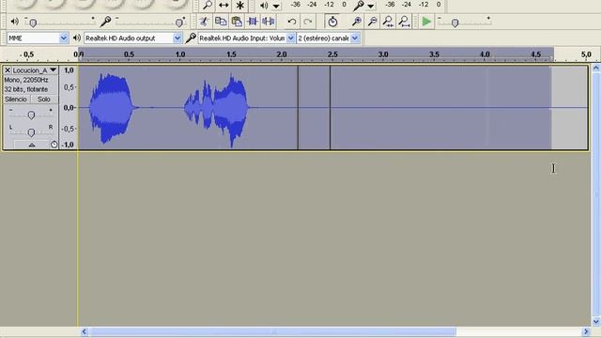Fit entire project in window
Viewport: 601px width, 338px height.
404,22
